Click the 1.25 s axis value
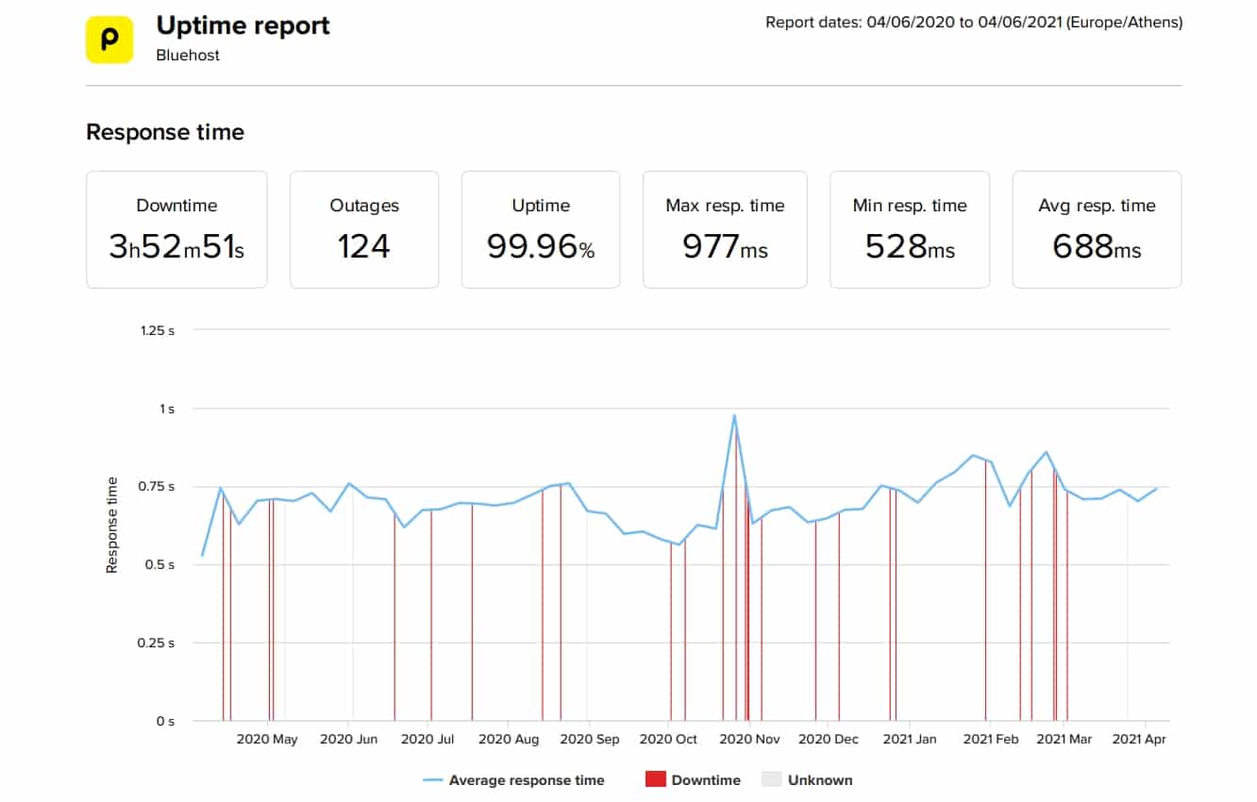Image resolution: width=1257 pixels, height=802 pixels. click(x=158, y=330)
